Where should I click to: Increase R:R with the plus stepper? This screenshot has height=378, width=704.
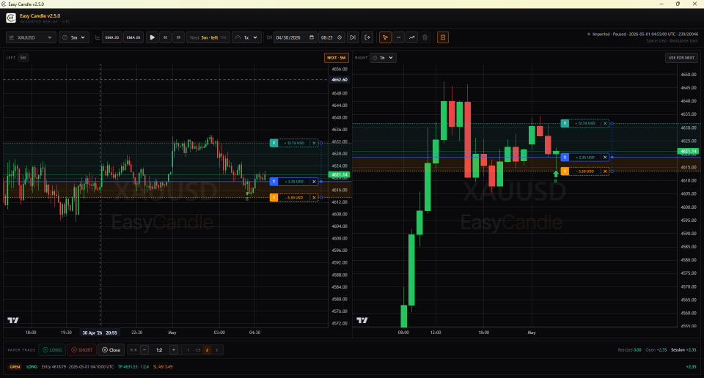pos(174,349)
